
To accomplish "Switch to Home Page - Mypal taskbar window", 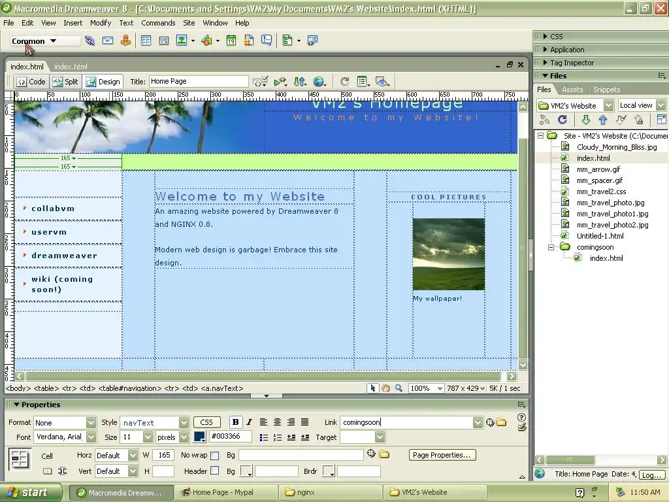I will [x=226, y=493].
